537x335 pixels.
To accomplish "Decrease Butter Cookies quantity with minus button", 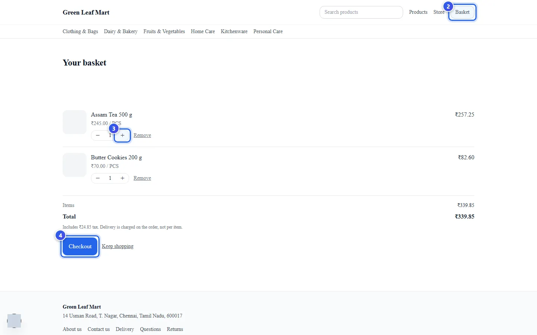I will click(x=98, y=178).
